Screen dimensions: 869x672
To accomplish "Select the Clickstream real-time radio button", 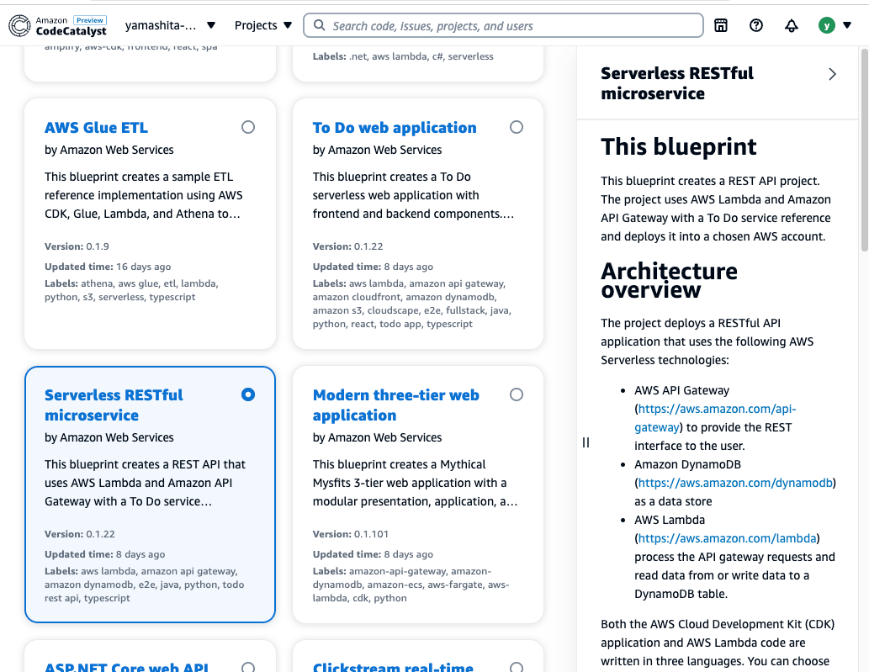I will (x=516, y=666).
